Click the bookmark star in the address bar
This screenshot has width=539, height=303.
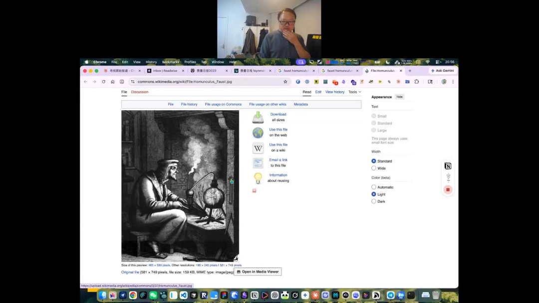click(285, 82)
